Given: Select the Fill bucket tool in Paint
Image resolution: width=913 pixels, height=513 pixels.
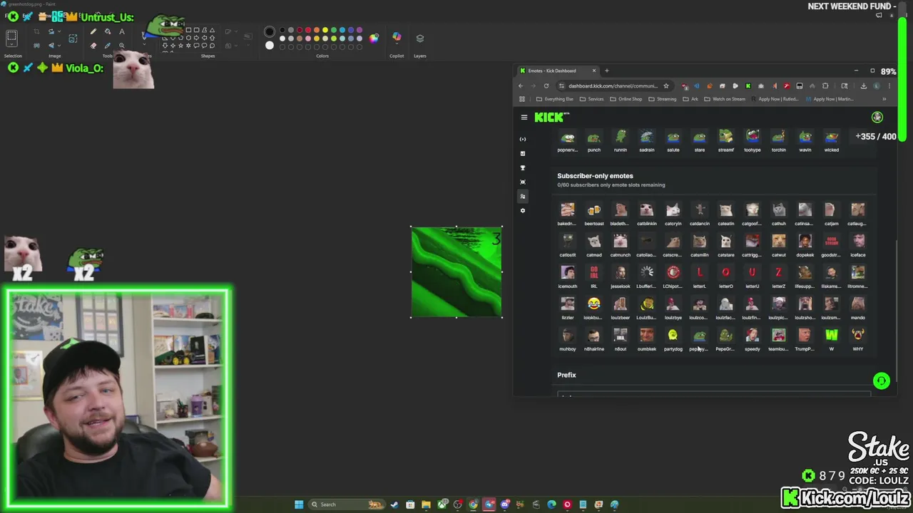Looking at the screenshot, I should [108, 31].
